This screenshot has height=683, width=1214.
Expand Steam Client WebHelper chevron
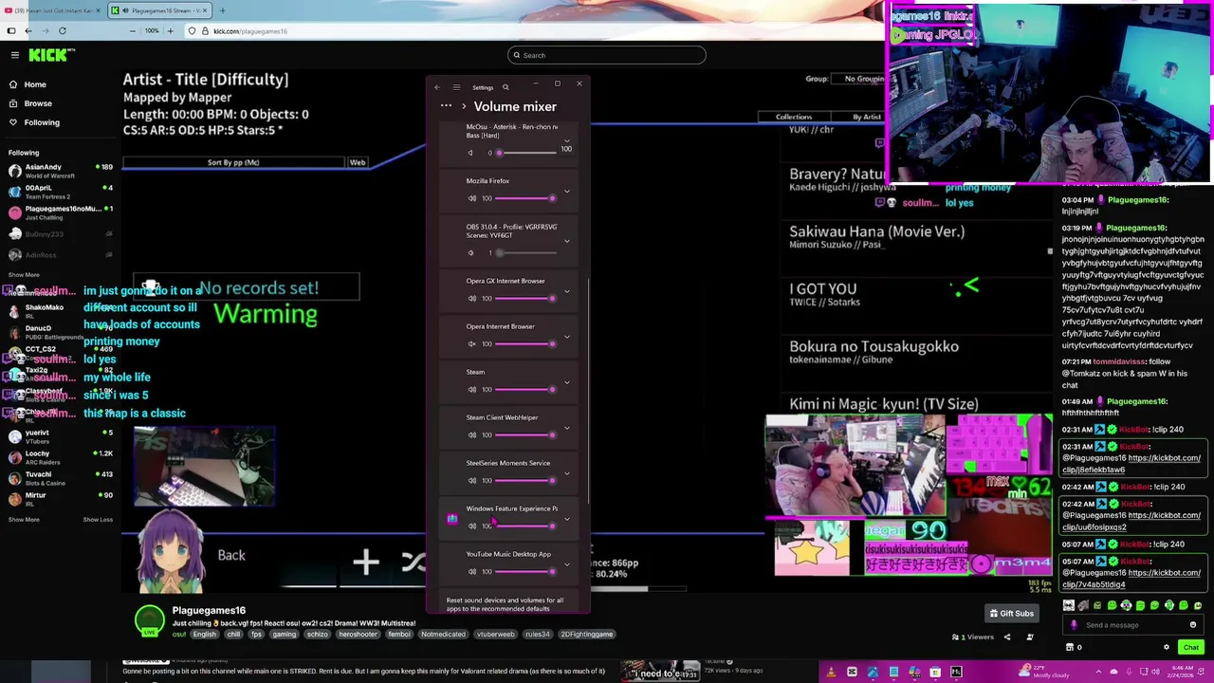pyautogui.click(x=567, y=427)
